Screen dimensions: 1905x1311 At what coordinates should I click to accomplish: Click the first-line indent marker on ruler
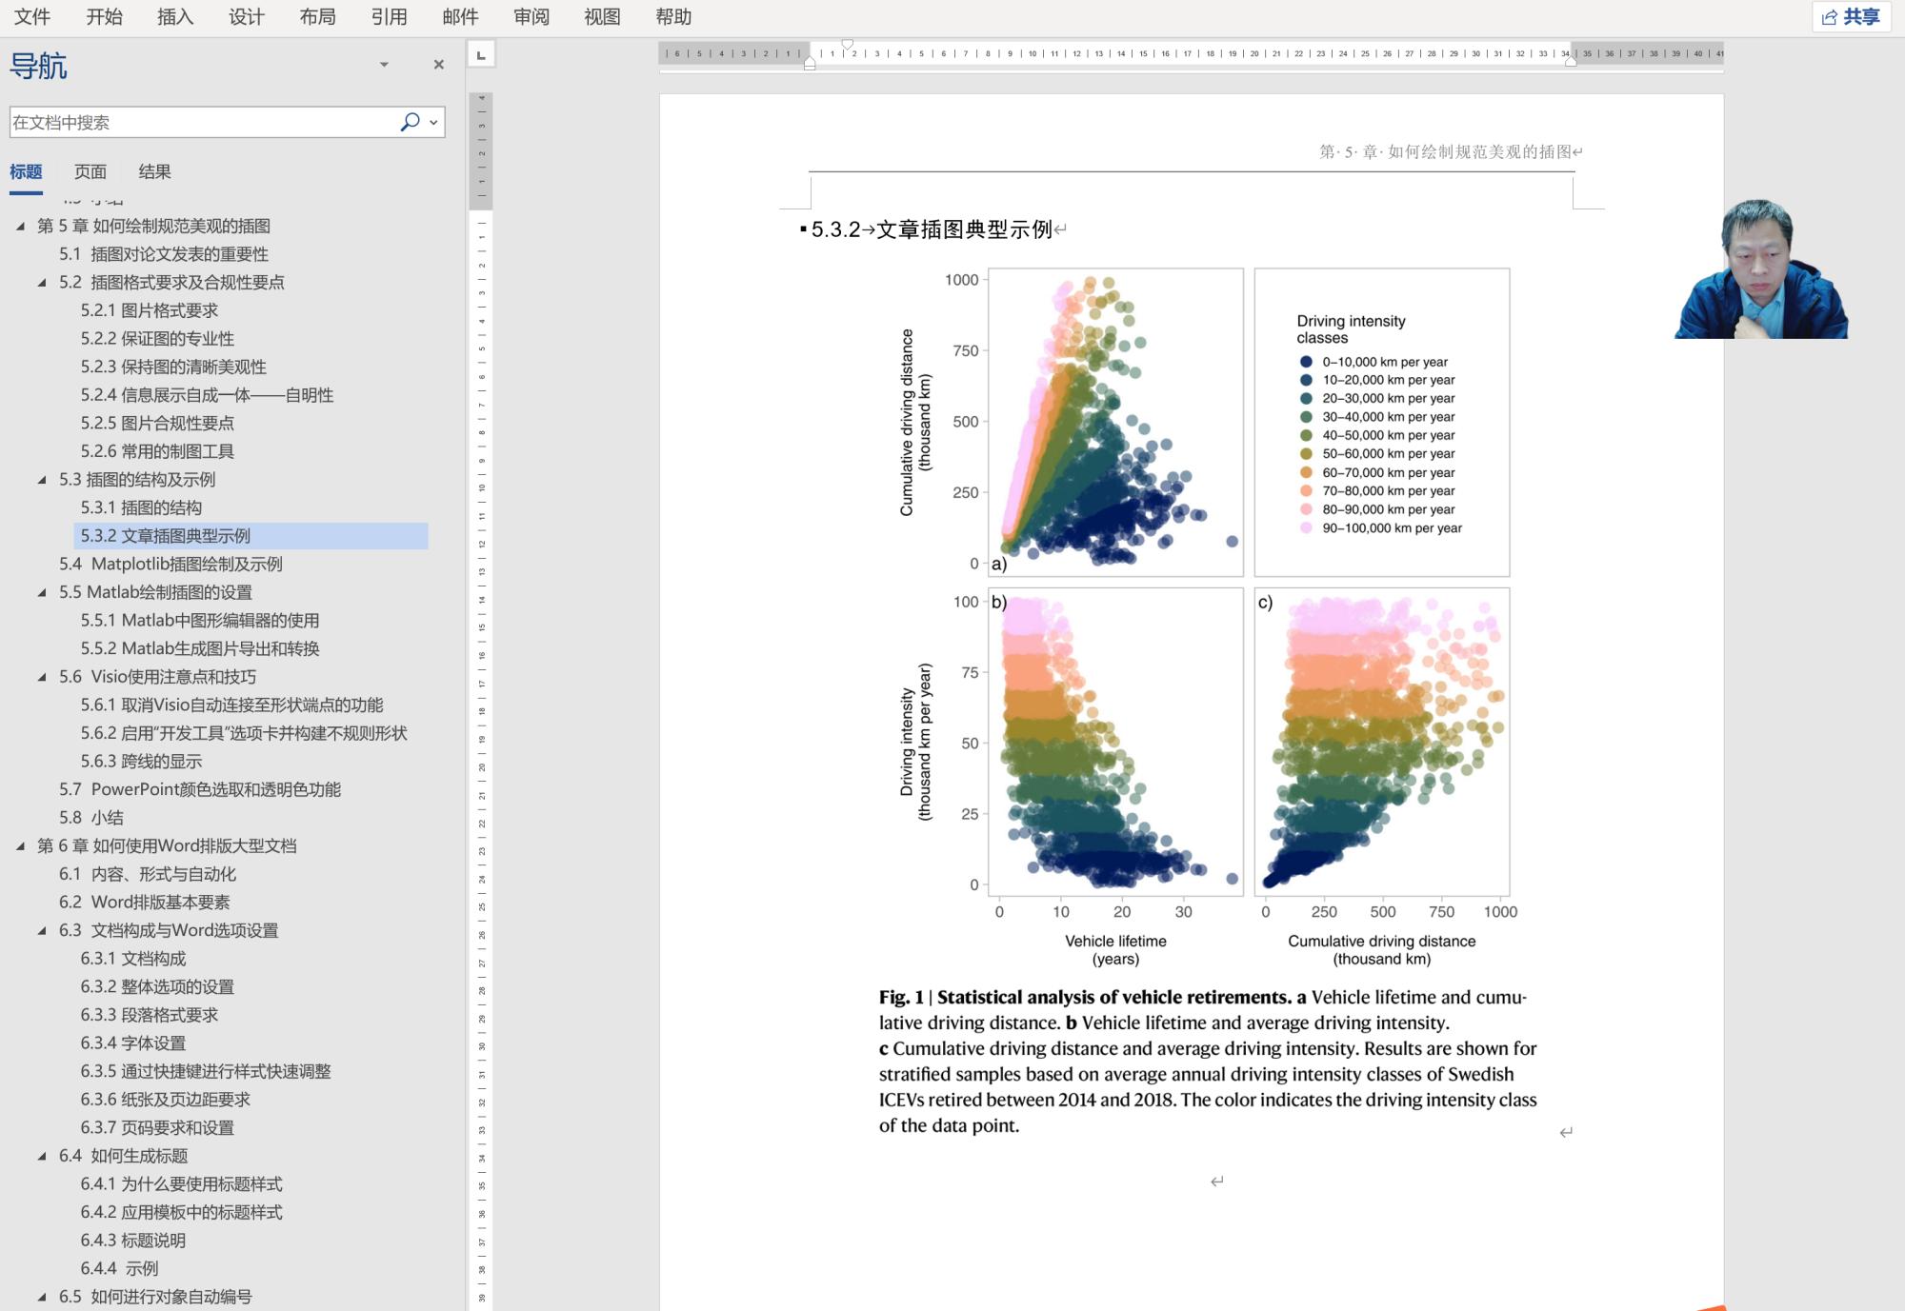[x=847, y=45]
